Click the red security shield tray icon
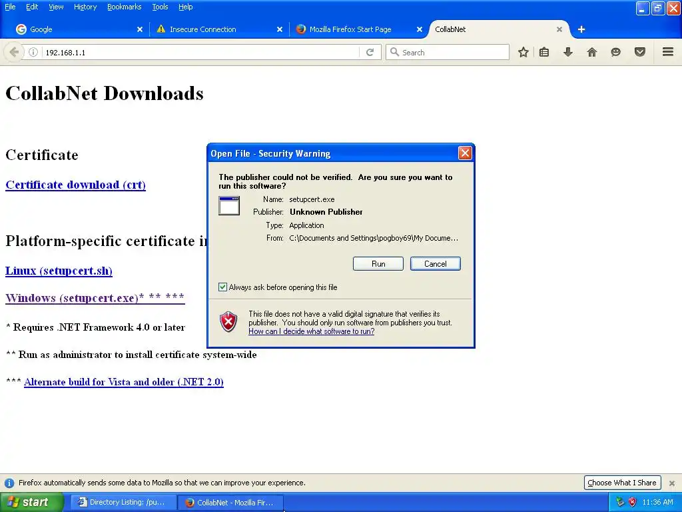682x512 pixels. tap(633, 502)
